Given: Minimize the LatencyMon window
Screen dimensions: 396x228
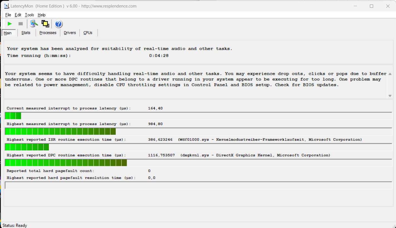Looking at the screenshot, I should [x=355, y=6].
